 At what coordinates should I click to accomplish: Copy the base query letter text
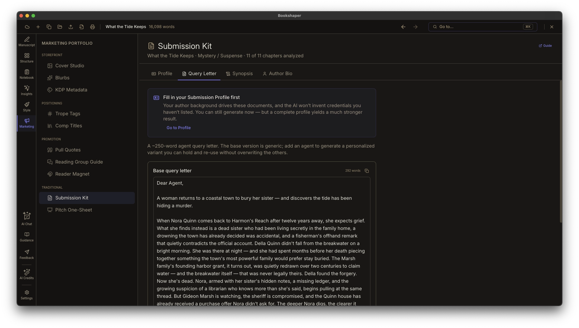[x=367, y=171]
